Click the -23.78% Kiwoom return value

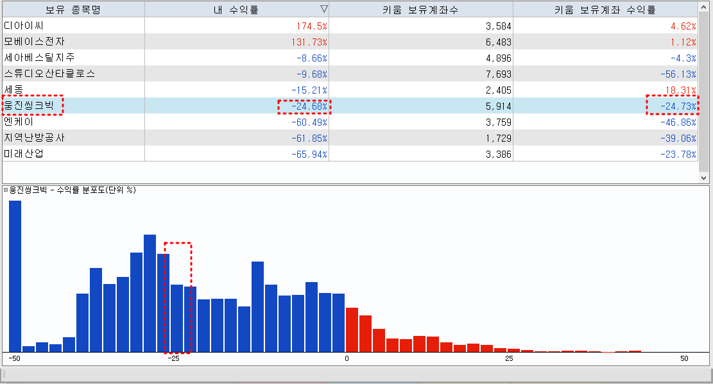click(x=678, y=154)
